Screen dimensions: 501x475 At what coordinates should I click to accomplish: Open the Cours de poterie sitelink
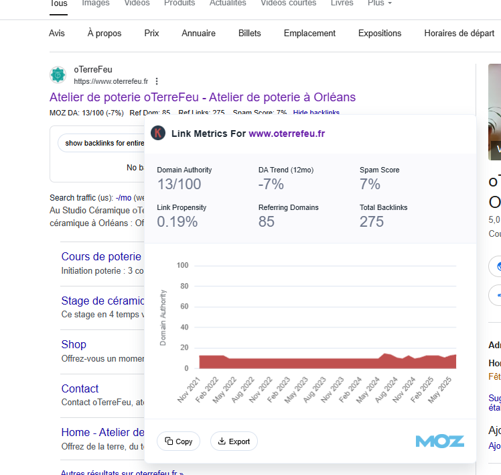(x=101, y=257)
